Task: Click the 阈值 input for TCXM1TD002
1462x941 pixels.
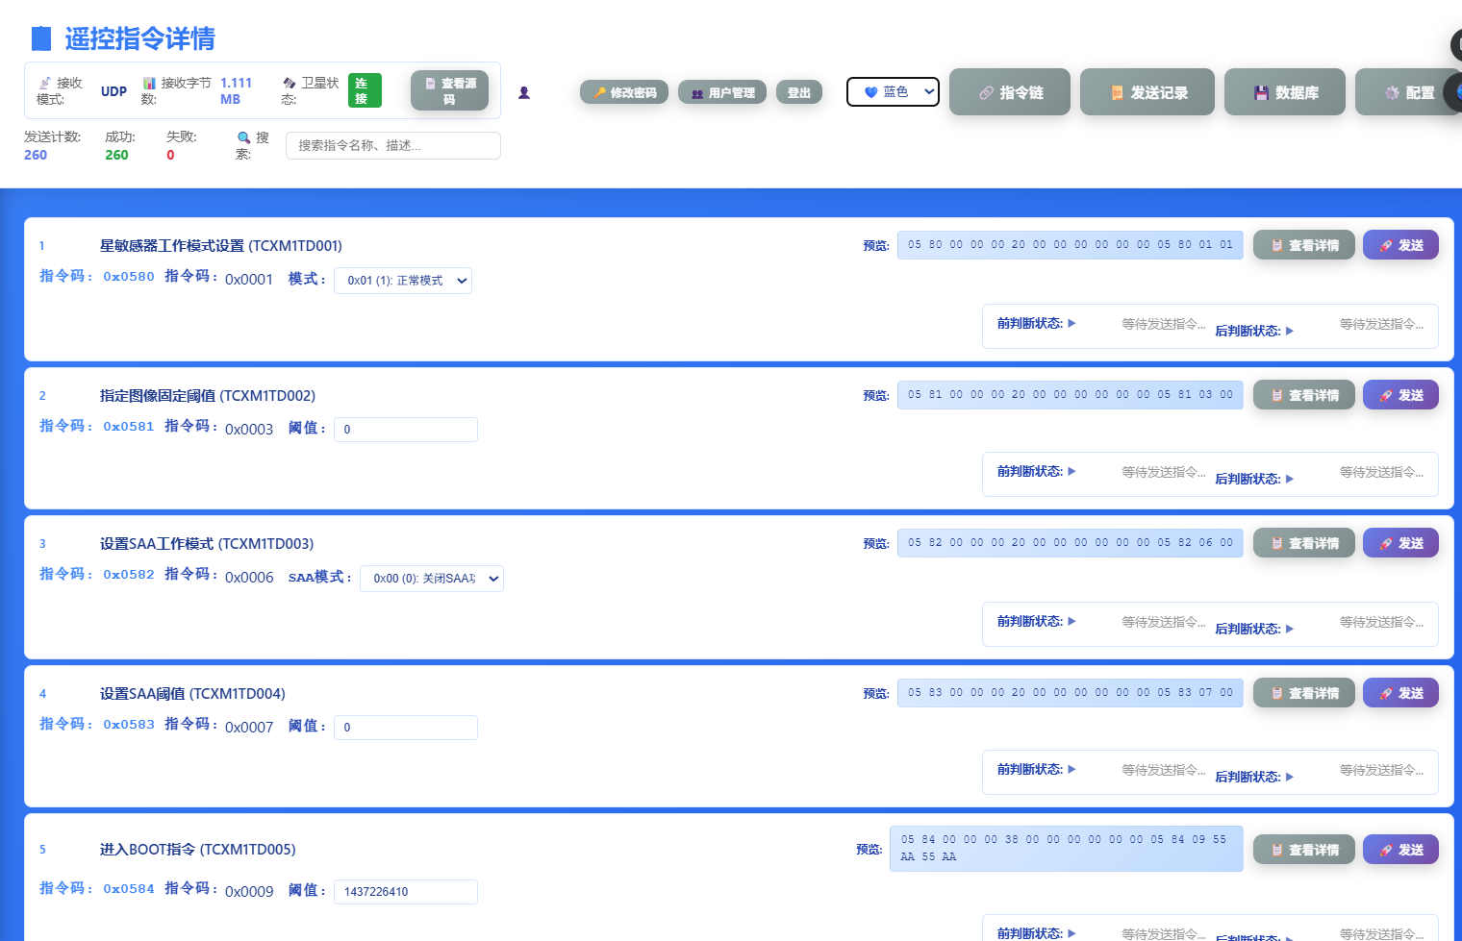Action: [x=405, y=429]
